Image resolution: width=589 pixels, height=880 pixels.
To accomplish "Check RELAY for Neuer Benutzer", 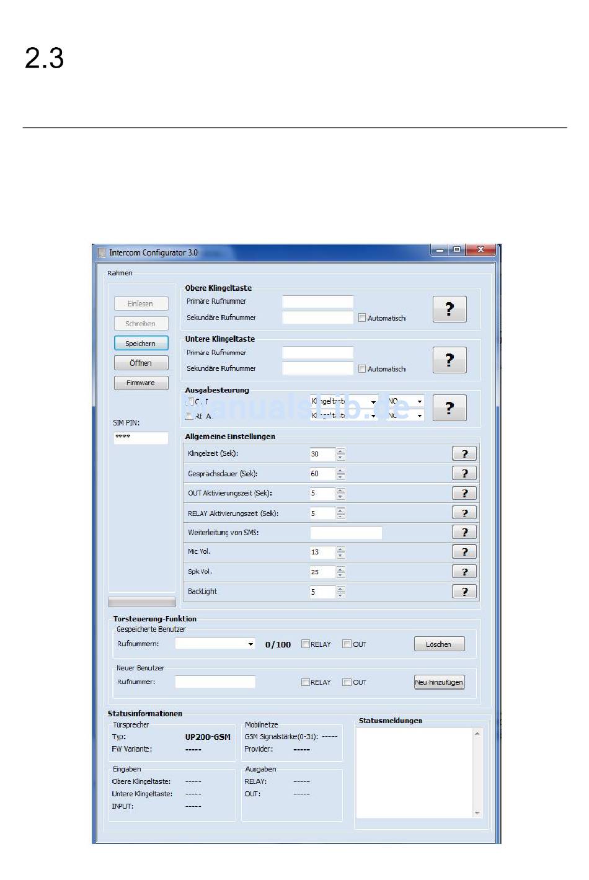I will click(306, 682).
